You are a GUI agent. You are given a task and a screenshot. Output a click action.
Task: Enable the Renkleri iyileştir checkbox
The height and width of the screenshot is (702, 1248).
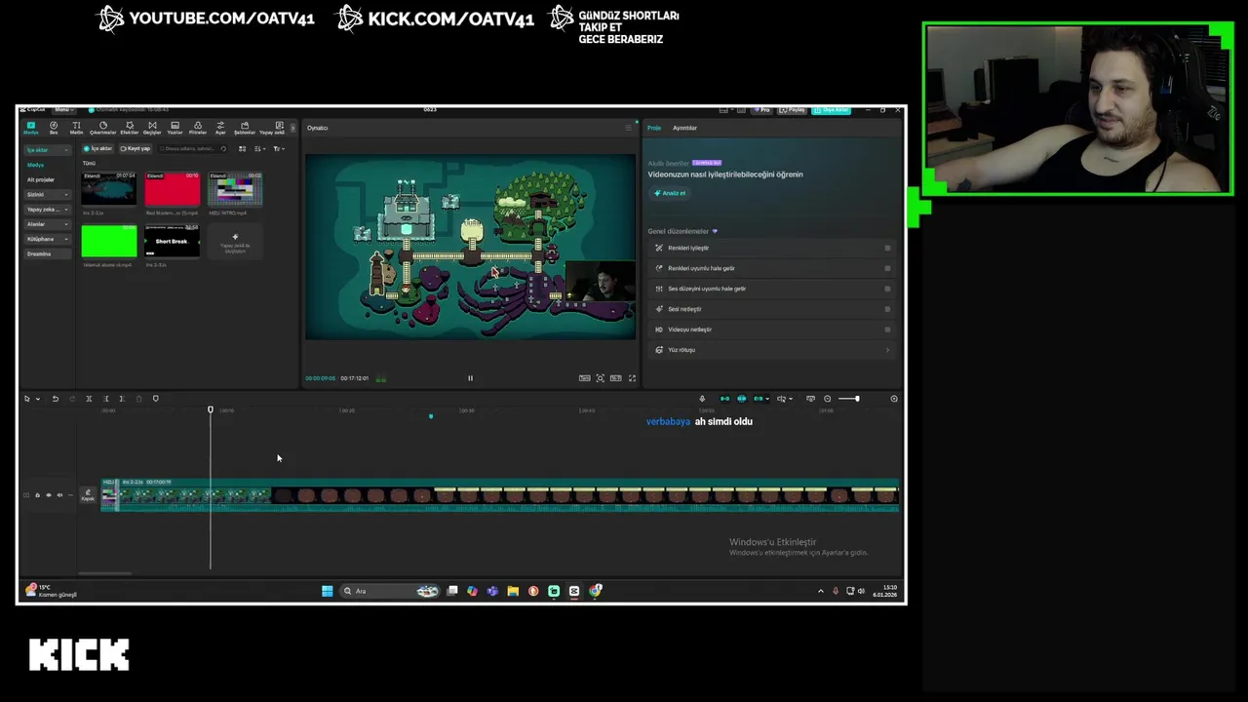[887, 248]
